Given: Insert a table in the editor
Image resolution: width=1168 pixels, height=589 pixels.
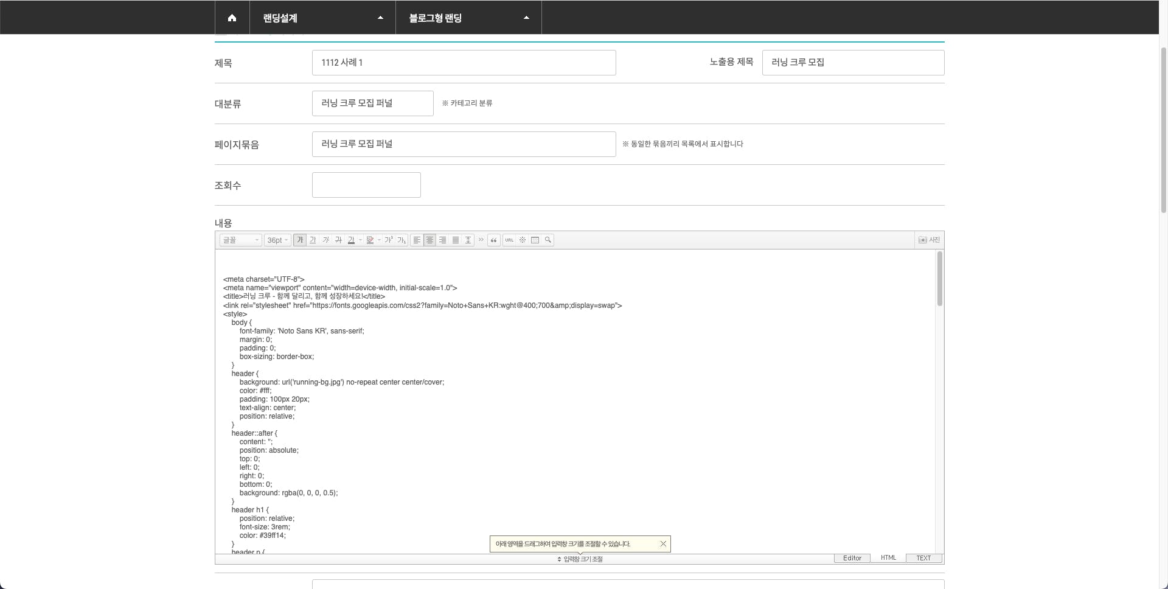Looking at the screenshot, I should [x=535, y=240].
